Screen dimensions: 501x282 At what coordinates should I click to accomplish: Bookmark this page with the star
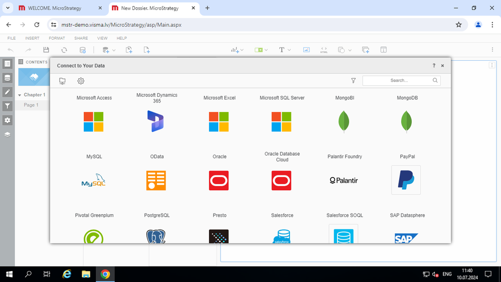coord(458,25)
